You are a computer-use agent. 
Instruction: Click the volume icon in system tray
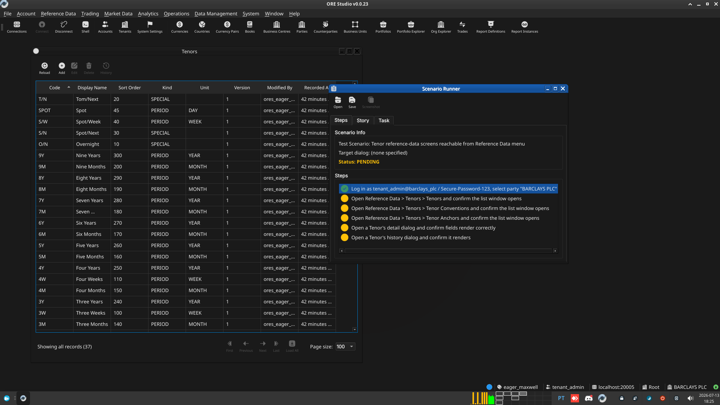(690, 398)
